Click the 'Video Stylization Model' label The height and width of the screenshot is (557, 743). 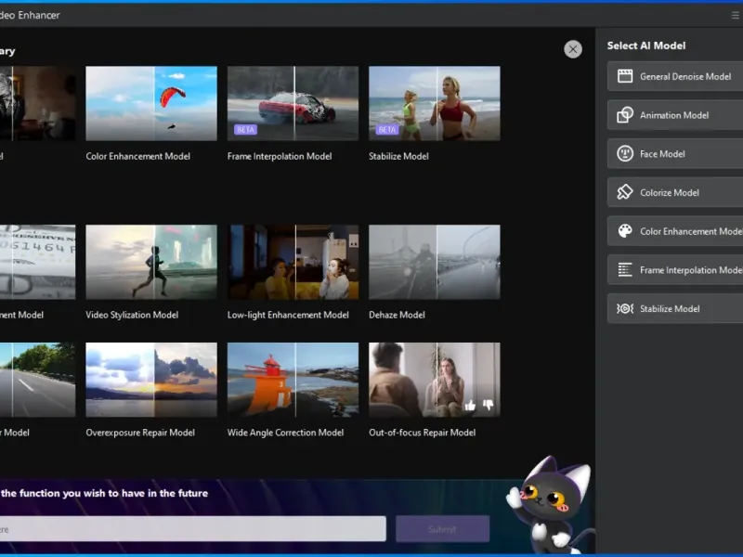point(132,315)
